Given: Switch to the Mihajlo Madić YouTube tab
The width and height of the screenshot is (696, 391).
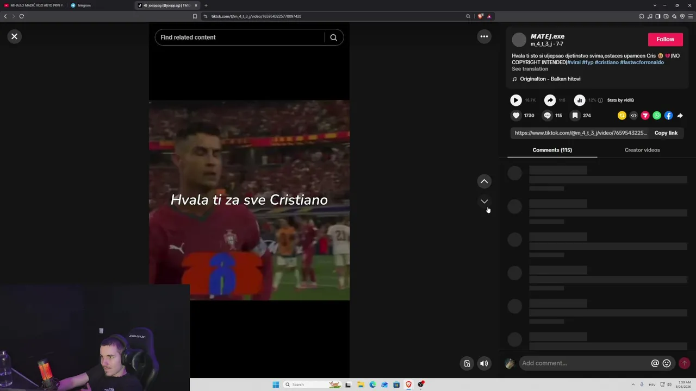Looking at the screenshot, I should coord(34,5).
